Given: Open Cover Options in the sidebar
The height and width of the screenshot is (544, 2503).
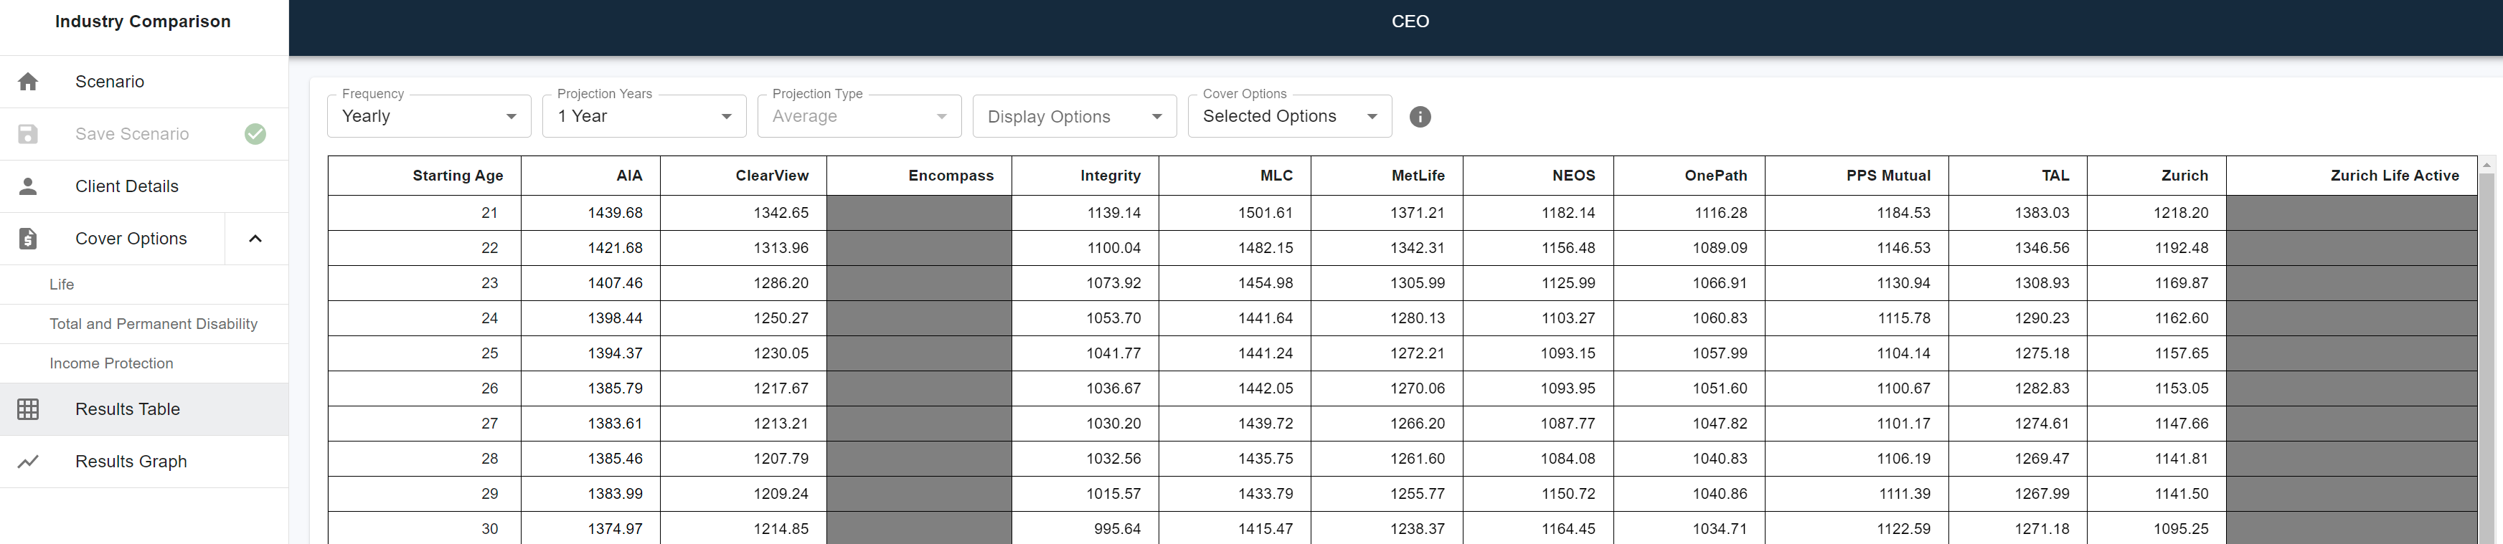Looking at the screenshot, I should pos(113,239).
